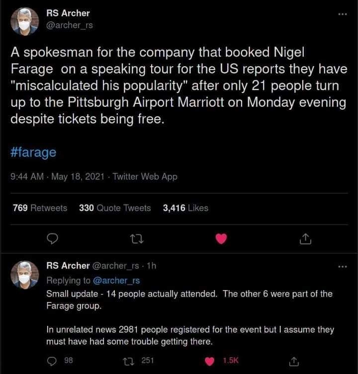View the 769 Retweets list
The height and width of the screenshot is (374, 358).
[x=40, y=208]
